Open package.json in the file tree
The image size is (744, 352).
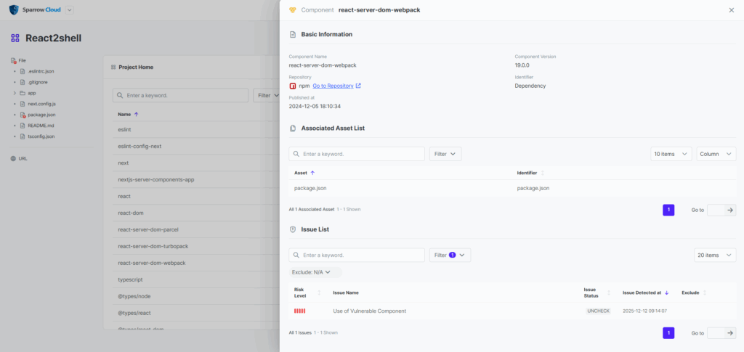[x=41, y=115]
